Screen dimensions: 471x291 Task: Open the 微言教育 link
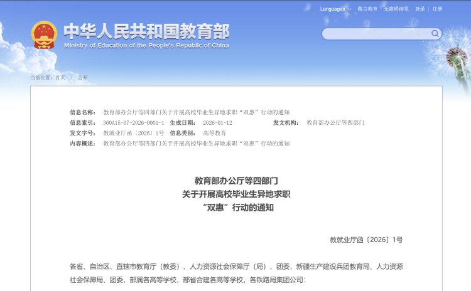coord(367,9)
